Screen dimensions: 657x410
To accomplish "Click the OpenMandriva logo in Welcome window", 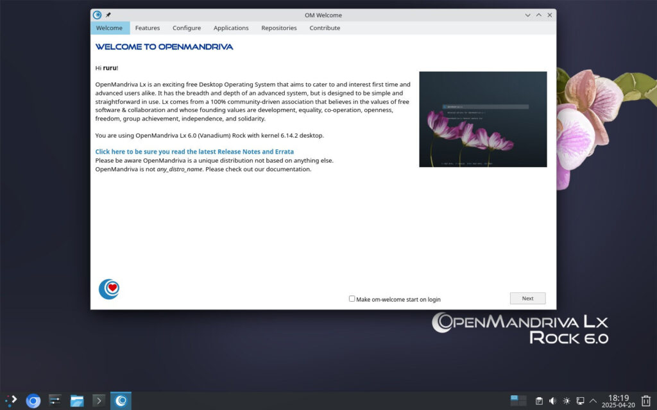I will click(x=108, y=288).
